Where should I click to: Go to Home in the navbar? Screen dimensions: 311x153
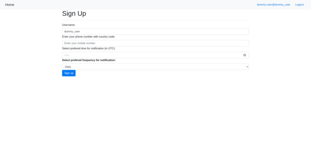(x=10, y=5)
